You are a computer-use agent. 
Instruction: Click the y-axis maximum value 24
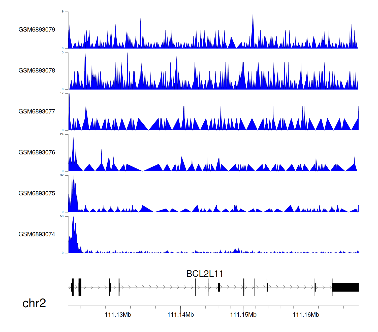tap(62, 134)
